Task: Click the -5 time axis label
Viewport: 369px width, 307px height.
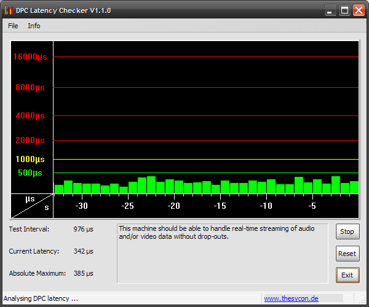Action: pos(312,206)
